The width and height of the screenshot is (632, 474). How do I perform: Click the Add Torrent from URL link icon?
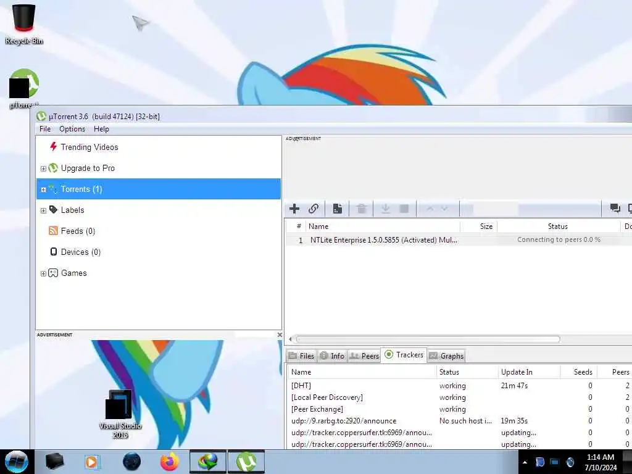pos(314,209)
